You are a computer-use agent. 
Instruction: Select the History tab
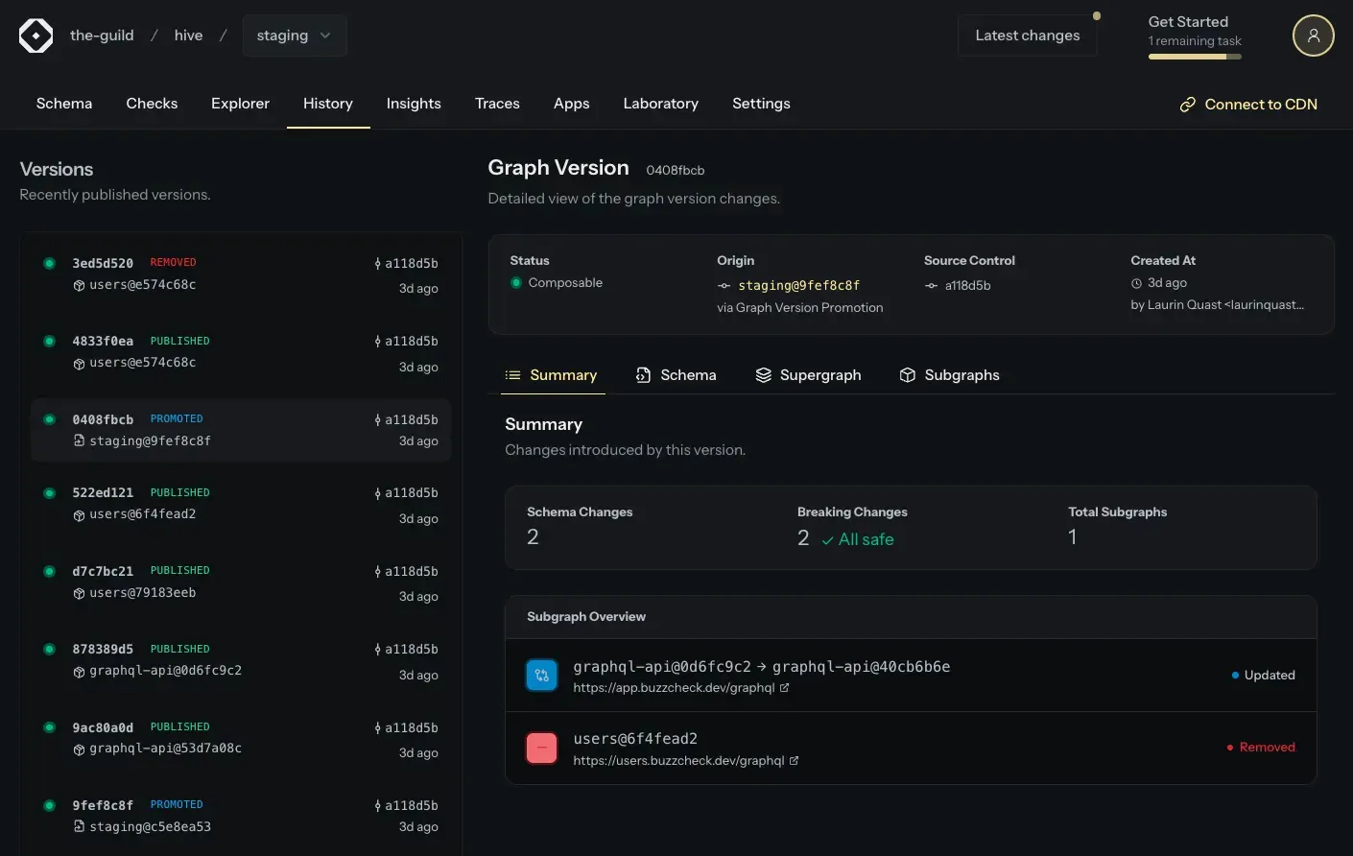point(328,104)
